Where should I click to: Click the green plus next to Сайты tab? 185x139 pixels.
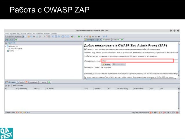[x=16, y=40]
